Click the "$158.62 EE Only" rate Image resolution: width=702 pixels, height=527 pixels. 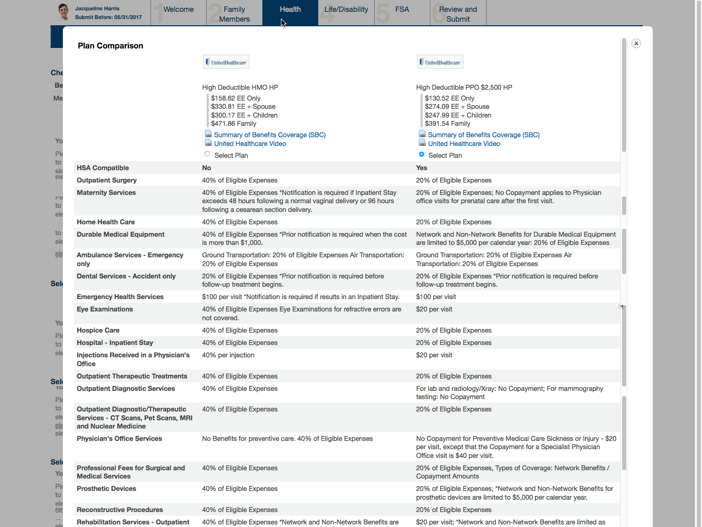236,98
